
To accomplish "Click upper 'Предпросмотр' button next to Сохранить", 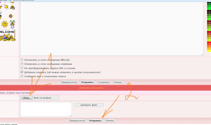I will 69,82.
